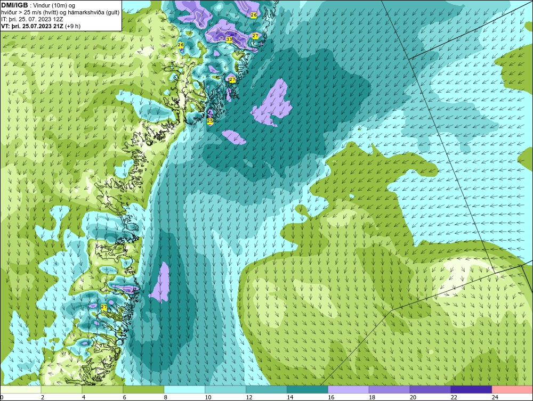Click the legend scale value 2

click(43, 397)
